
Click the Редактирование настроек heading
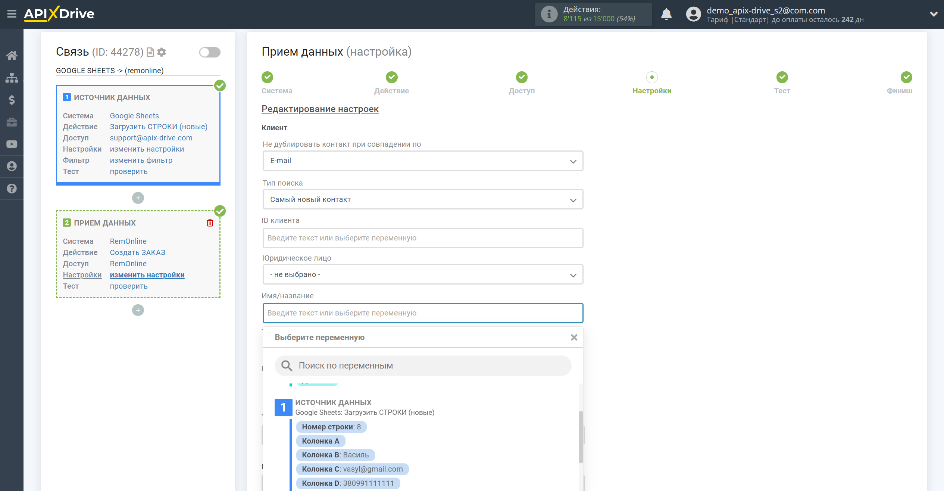(x=320, y=109)
